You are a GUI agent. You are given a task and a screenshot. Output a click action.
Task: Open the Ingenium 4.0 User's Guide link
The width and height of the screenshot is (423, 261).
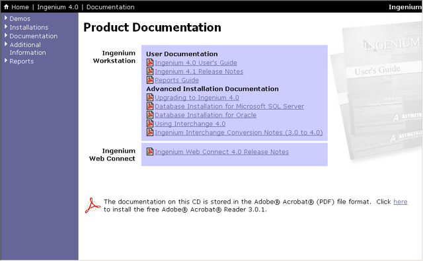tap(196, 63)
